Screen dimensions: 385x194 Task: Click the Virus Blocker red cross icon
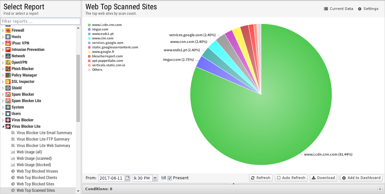pos(8,120)
